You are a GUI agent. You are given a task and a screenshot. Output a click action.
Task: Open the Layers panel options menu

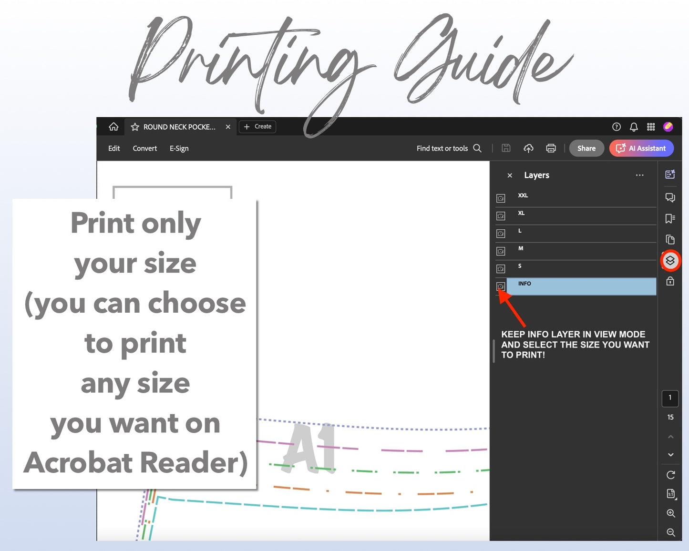[x=639, y=175]
